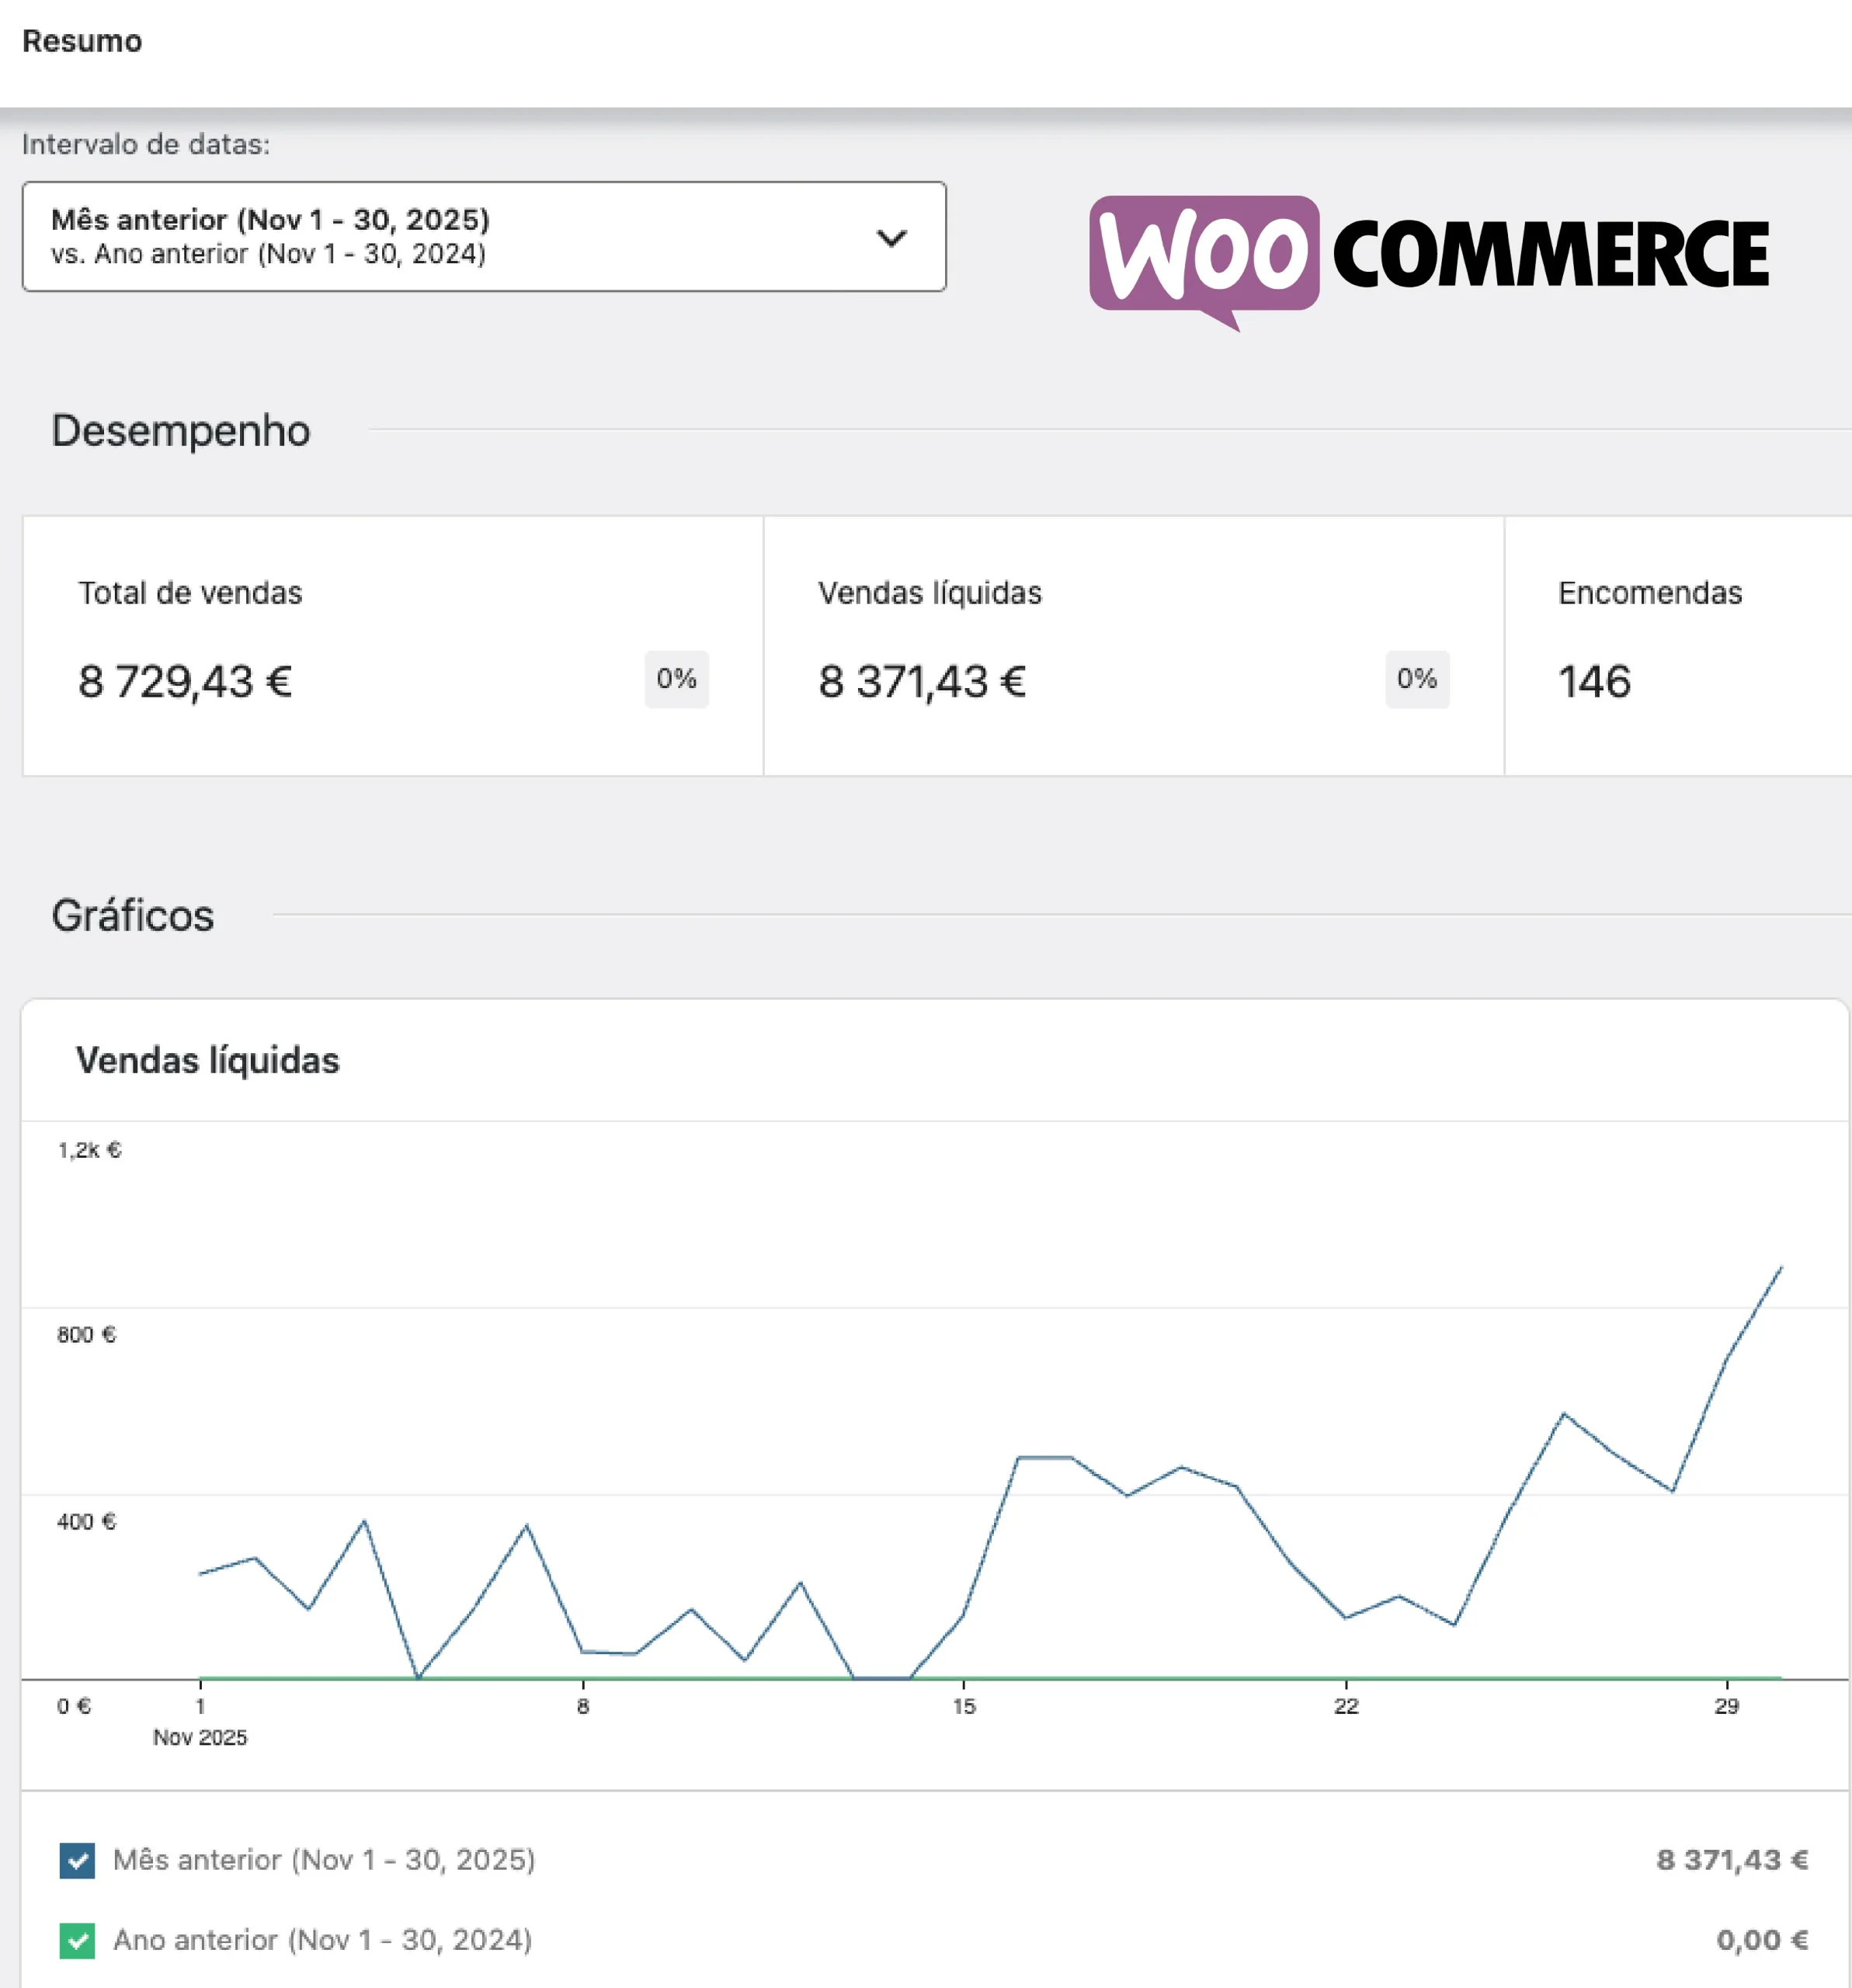Click the day 22 axis marker
Image resolution: width=1852 pixels, height=1988 pixels.
coord(1346,1706)
